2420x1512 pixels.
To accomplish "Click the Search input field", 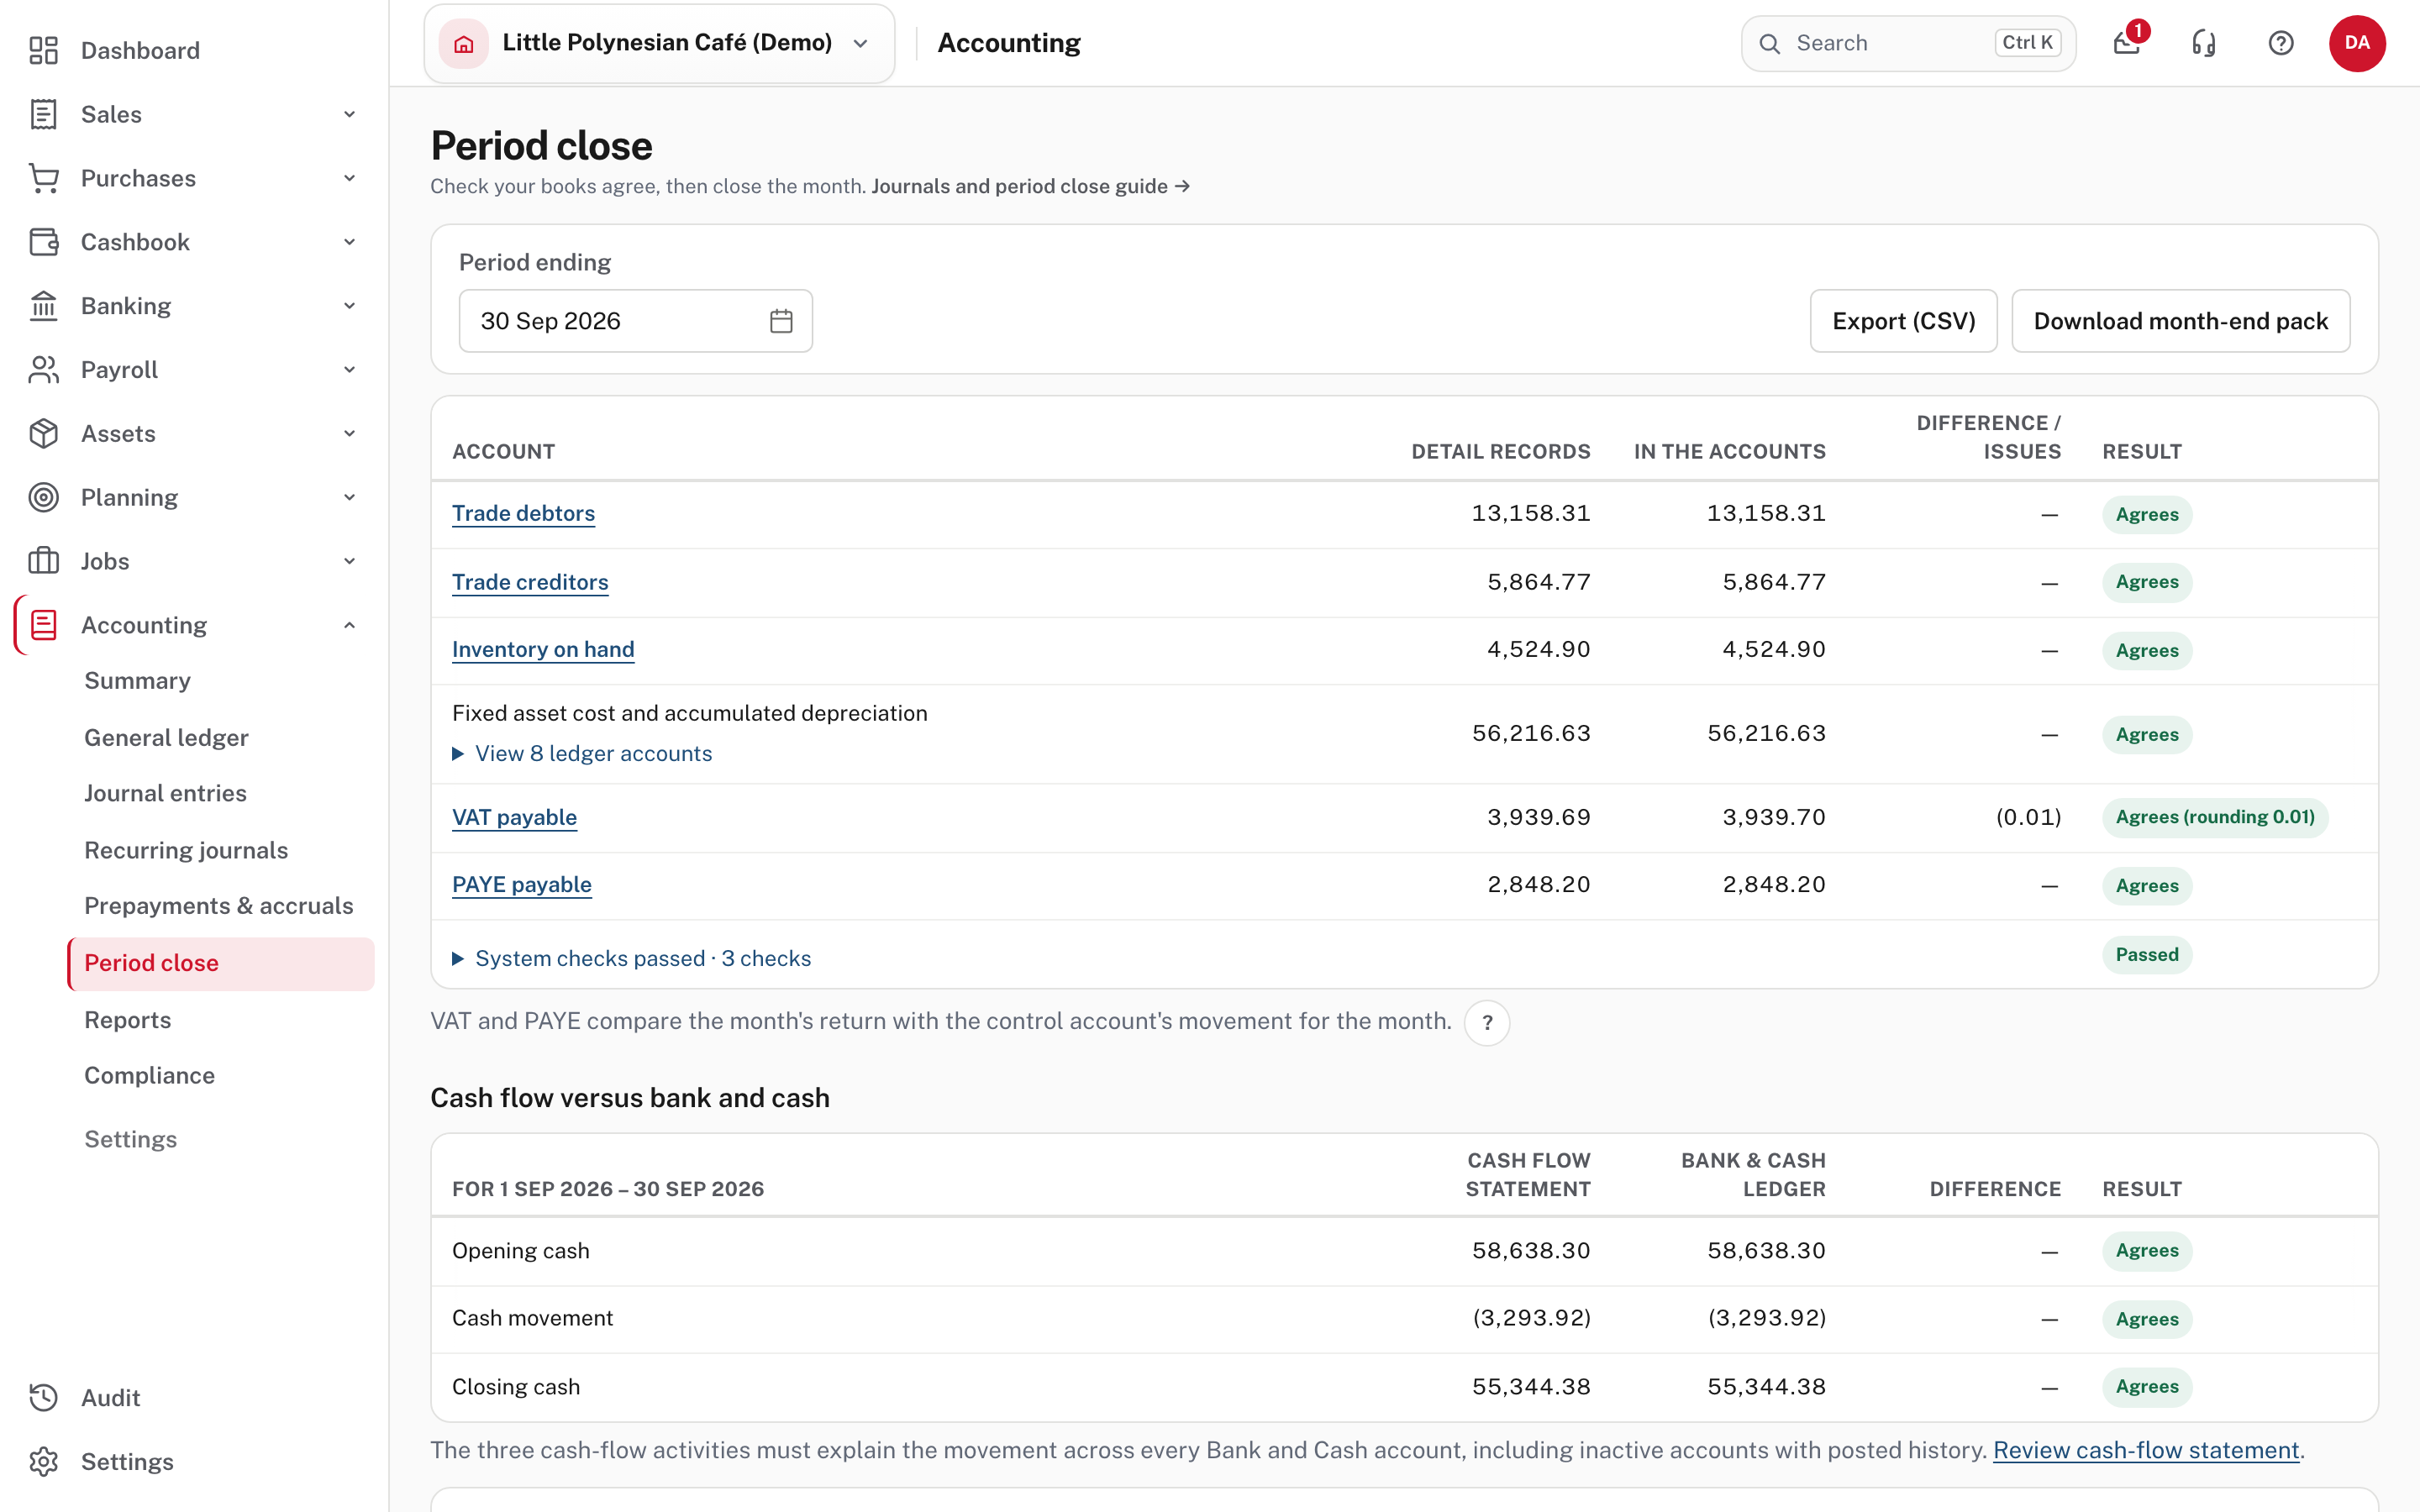I will pyautogui.click(x=1908, y=43).
